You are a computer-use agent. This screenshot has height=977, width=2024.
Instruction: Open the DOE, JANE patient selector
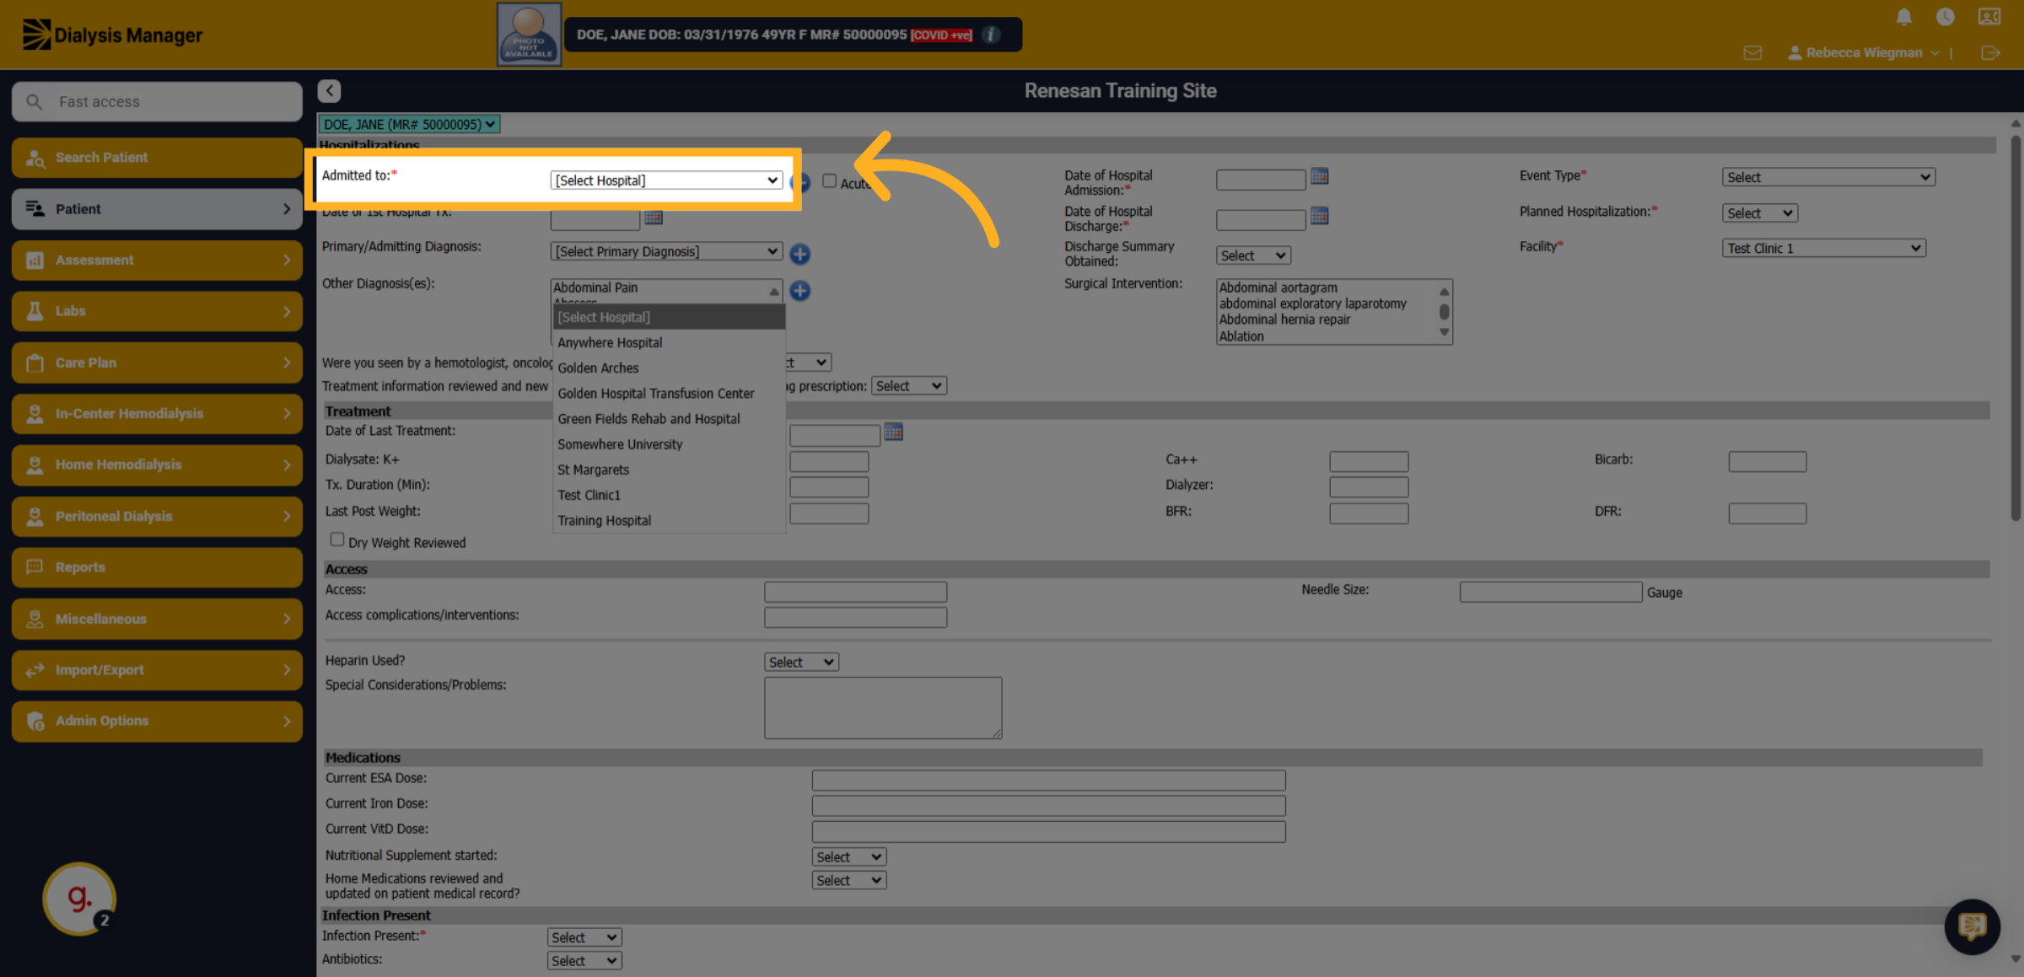tap(409, 124)
